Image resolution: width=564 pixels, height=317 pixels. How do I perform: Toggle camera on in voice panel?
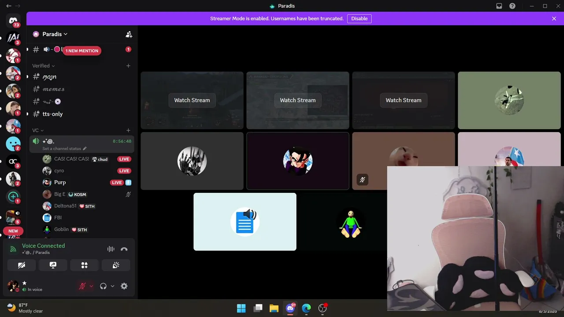click(22, 265)
